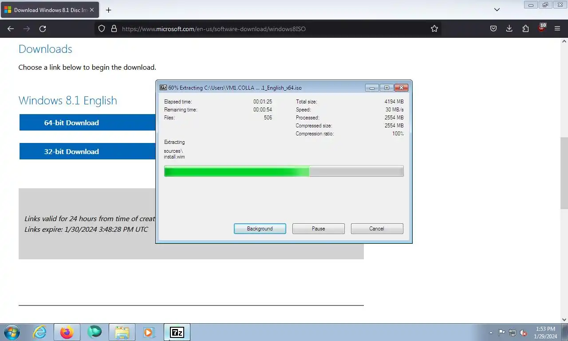Image resolution: width=568 pixels, height=341 pixels.
Task: Click the Links expire date text
Action: pos(86,229)
